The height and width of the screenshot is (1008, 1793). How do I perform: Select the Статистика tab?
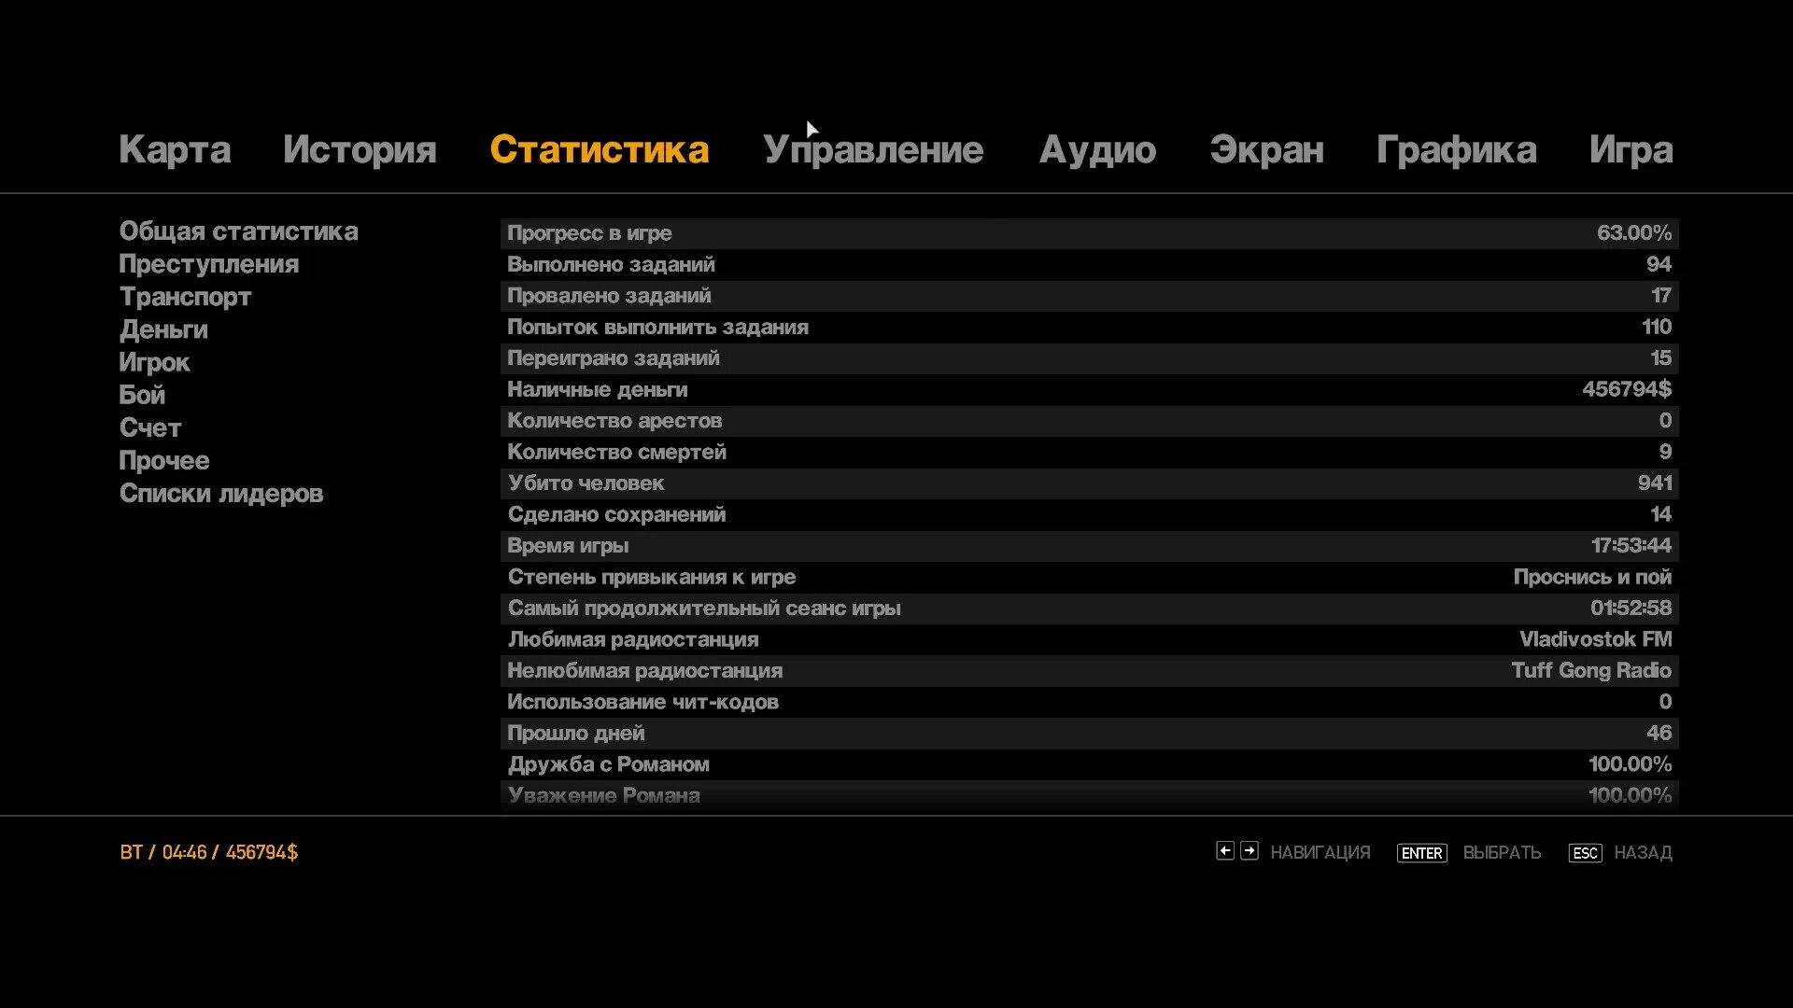(x=600, y=149)
